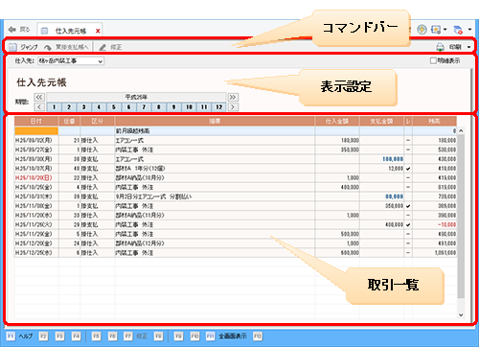
Task: Click the 修正 pencil command
Action: pyautogui.click(x=110, y=47)
